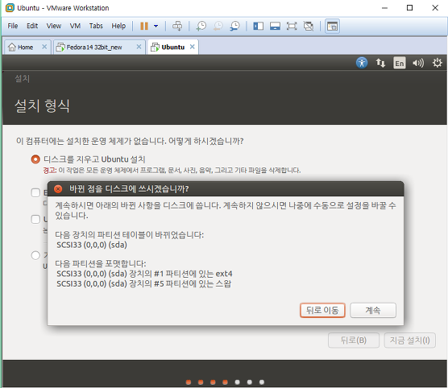Pause the virtual machine
This screenshot has width=448, height=388.
(x=144, y=27)
